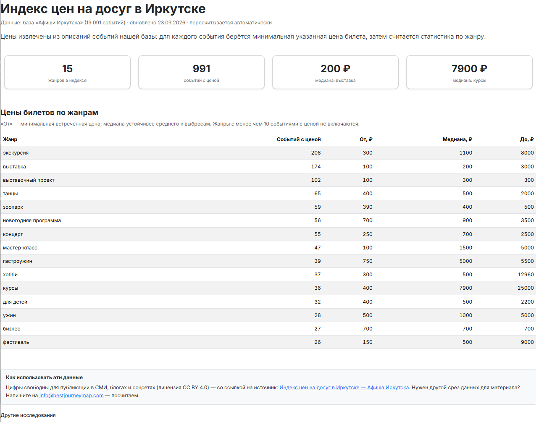This screenshot has width=536, height=422.
Task: Select the гастроужин genre row
Action: pos(268,261)
